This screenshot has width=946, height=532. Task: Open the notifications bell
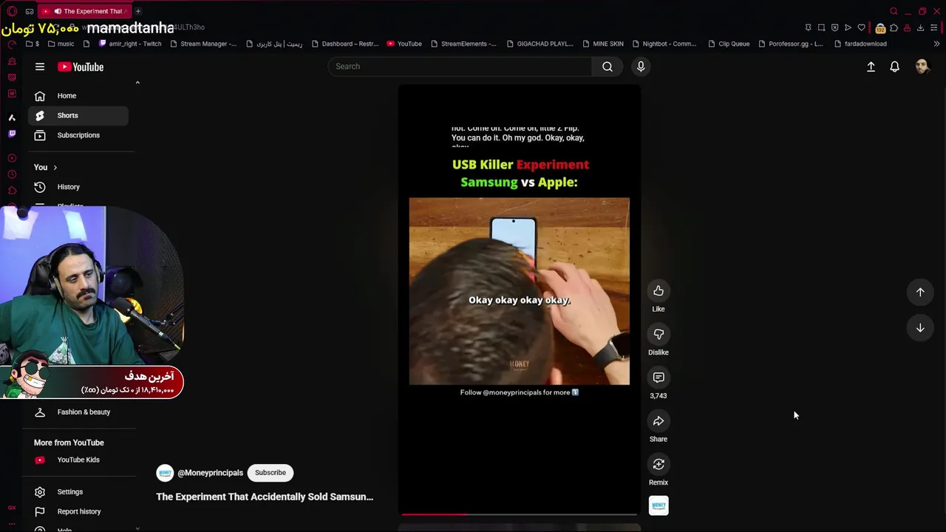pos(894,66)
